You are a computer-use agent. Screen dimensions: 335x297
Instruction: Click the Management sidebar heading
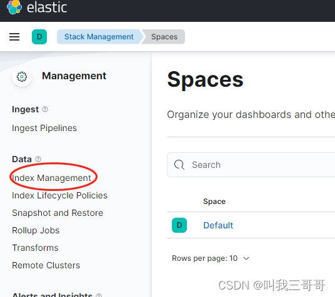click(74, 76)
